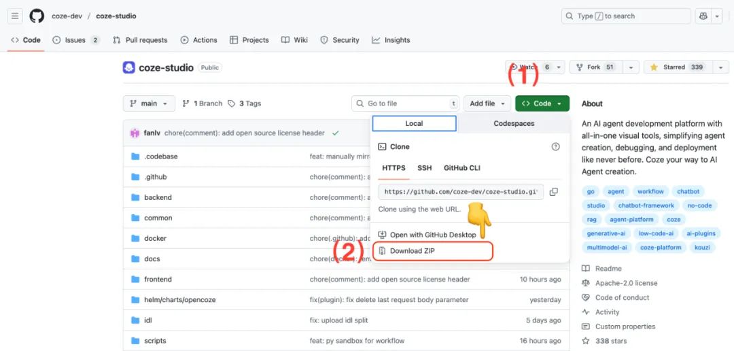Open the Add file dropdown
734x351 pixels.
pyautogui.click(x=487, y=103)
